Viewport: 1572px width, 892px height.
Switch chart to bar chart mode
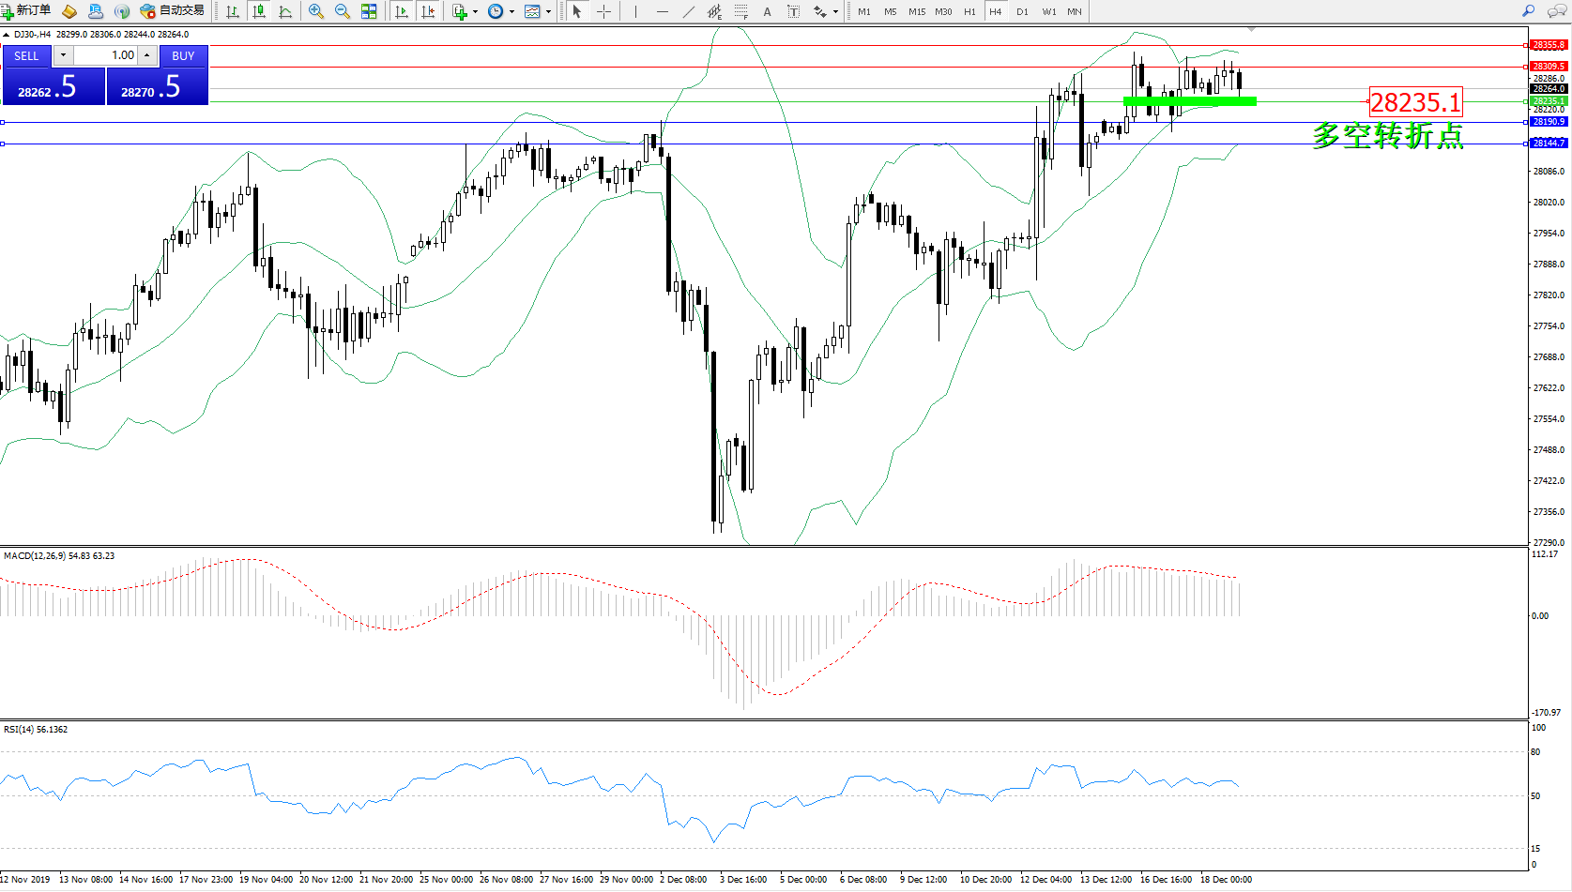click(x=233, y=11)
